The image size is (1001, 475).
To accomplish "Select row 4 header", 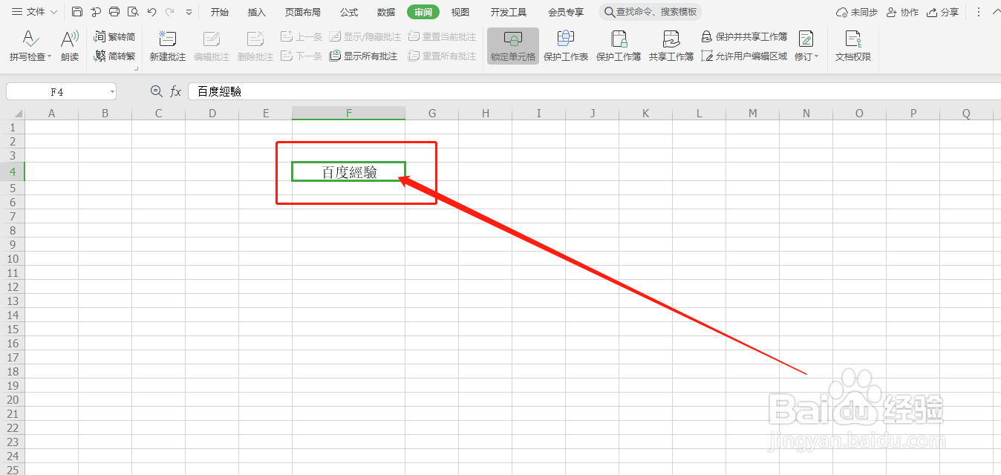I will 13,171.
